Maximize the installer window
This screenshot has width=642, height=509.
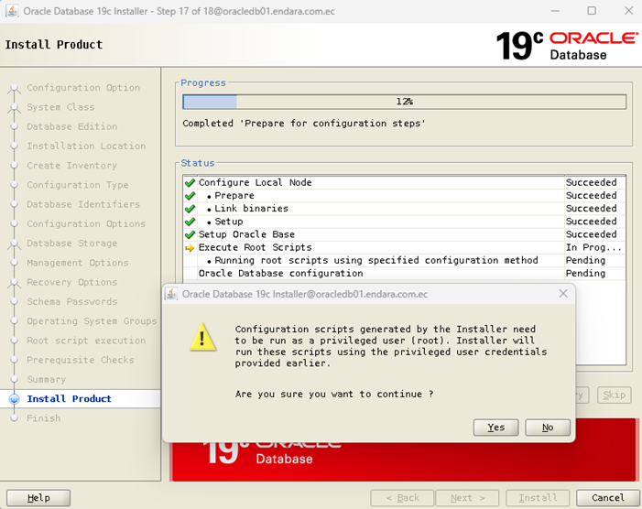coord(592,11)
